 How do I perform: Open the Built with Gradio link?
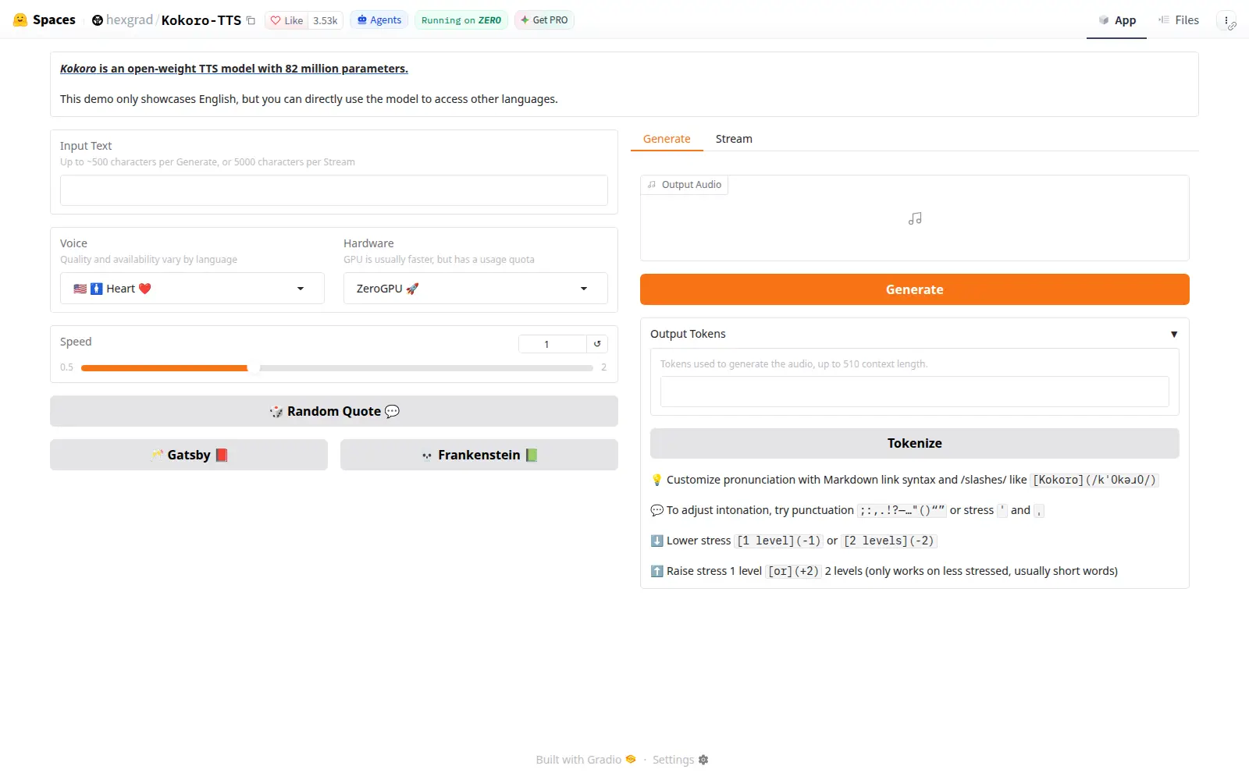(x=586, y=760)
